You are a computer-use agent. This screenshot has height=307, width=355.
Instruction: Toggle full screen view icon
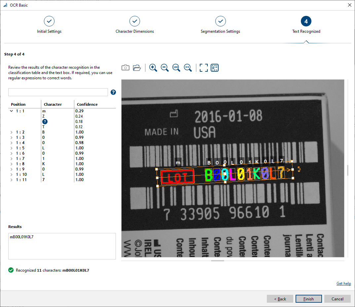click(203, 67)
